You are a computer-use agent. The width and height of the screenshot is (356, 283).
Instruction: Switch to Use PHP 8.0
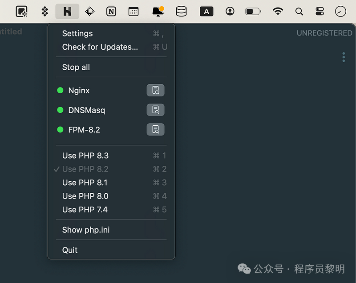coord(111,196)
